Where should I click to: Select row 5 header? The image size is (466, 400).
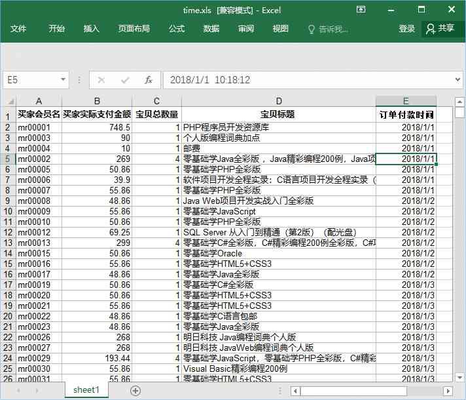8,159
